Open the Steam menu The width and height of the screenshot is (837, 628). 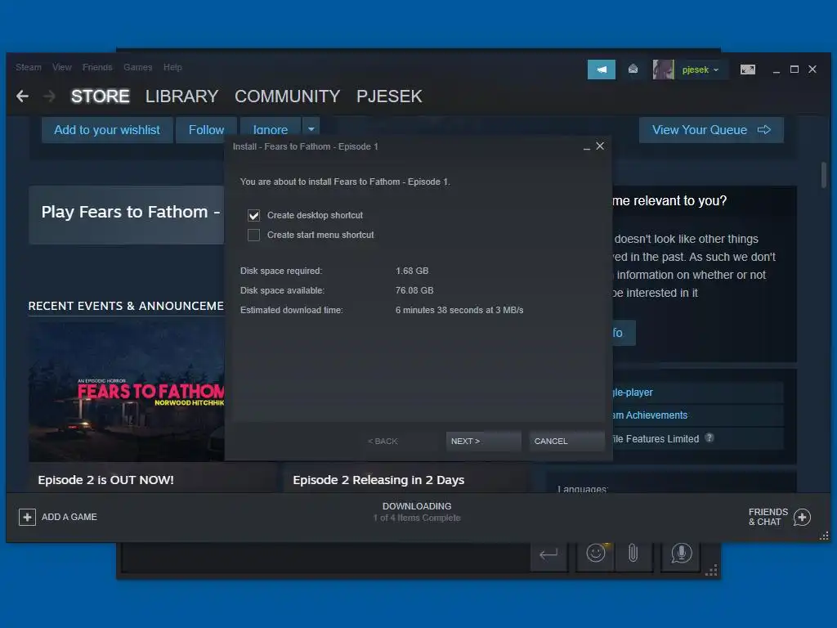pos(29,67)
